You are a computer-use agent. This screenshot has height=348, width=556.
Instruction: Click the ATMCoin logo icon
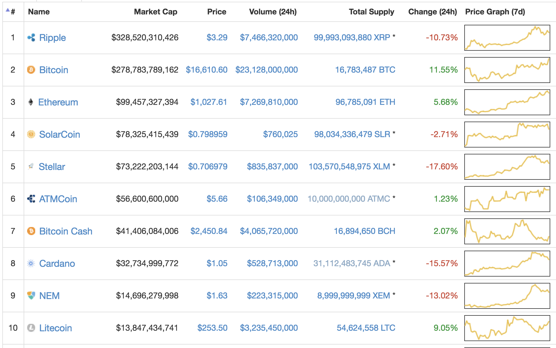(x=31, y=199)
